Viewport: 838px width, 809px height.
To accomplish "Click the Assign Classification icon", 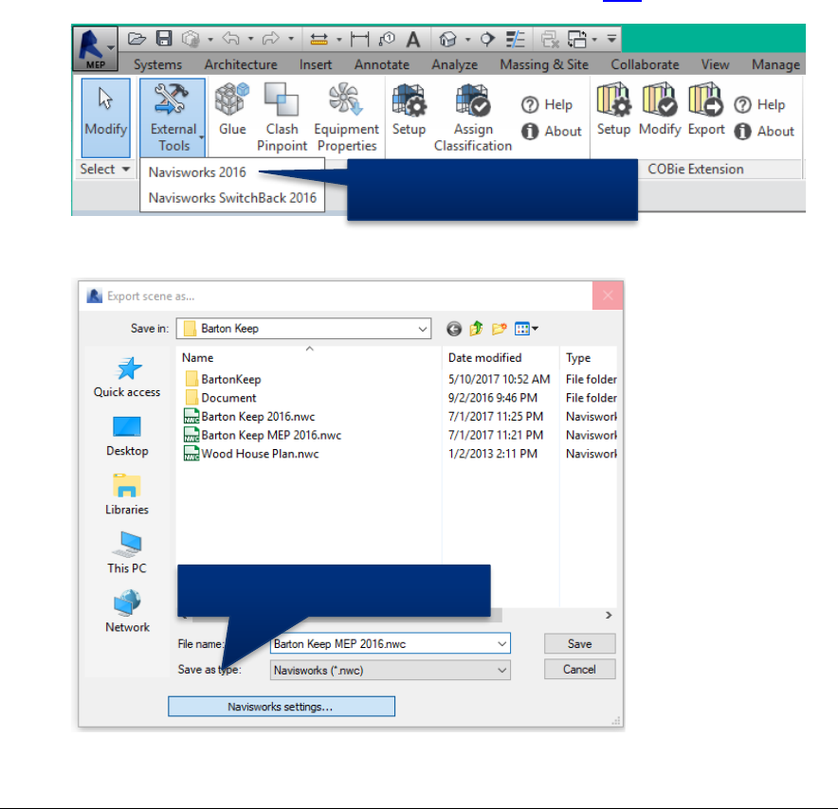I will (x=473, y=117).
